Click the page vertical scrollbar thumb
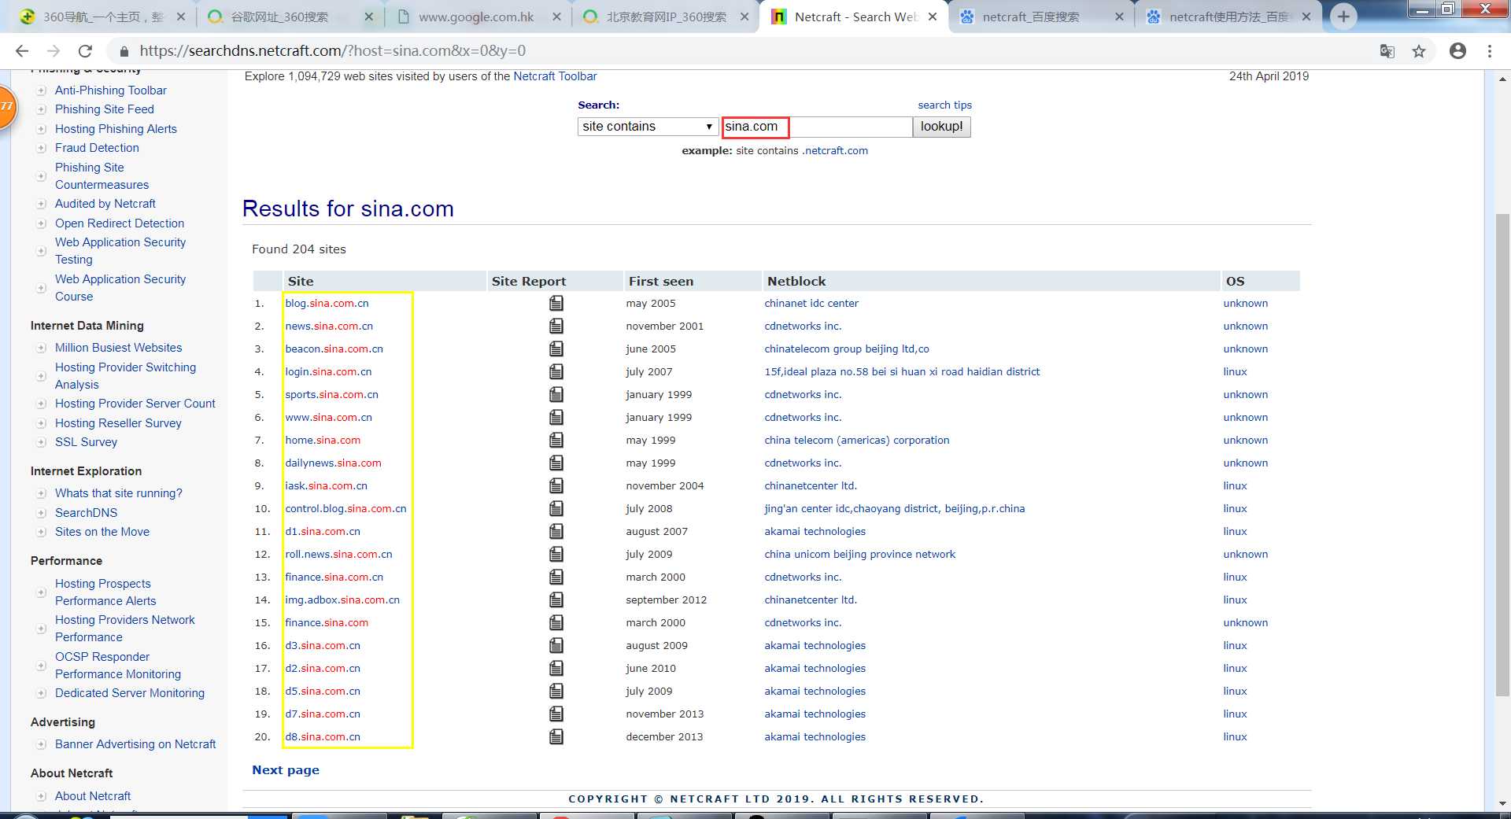 coord(1502,455)
